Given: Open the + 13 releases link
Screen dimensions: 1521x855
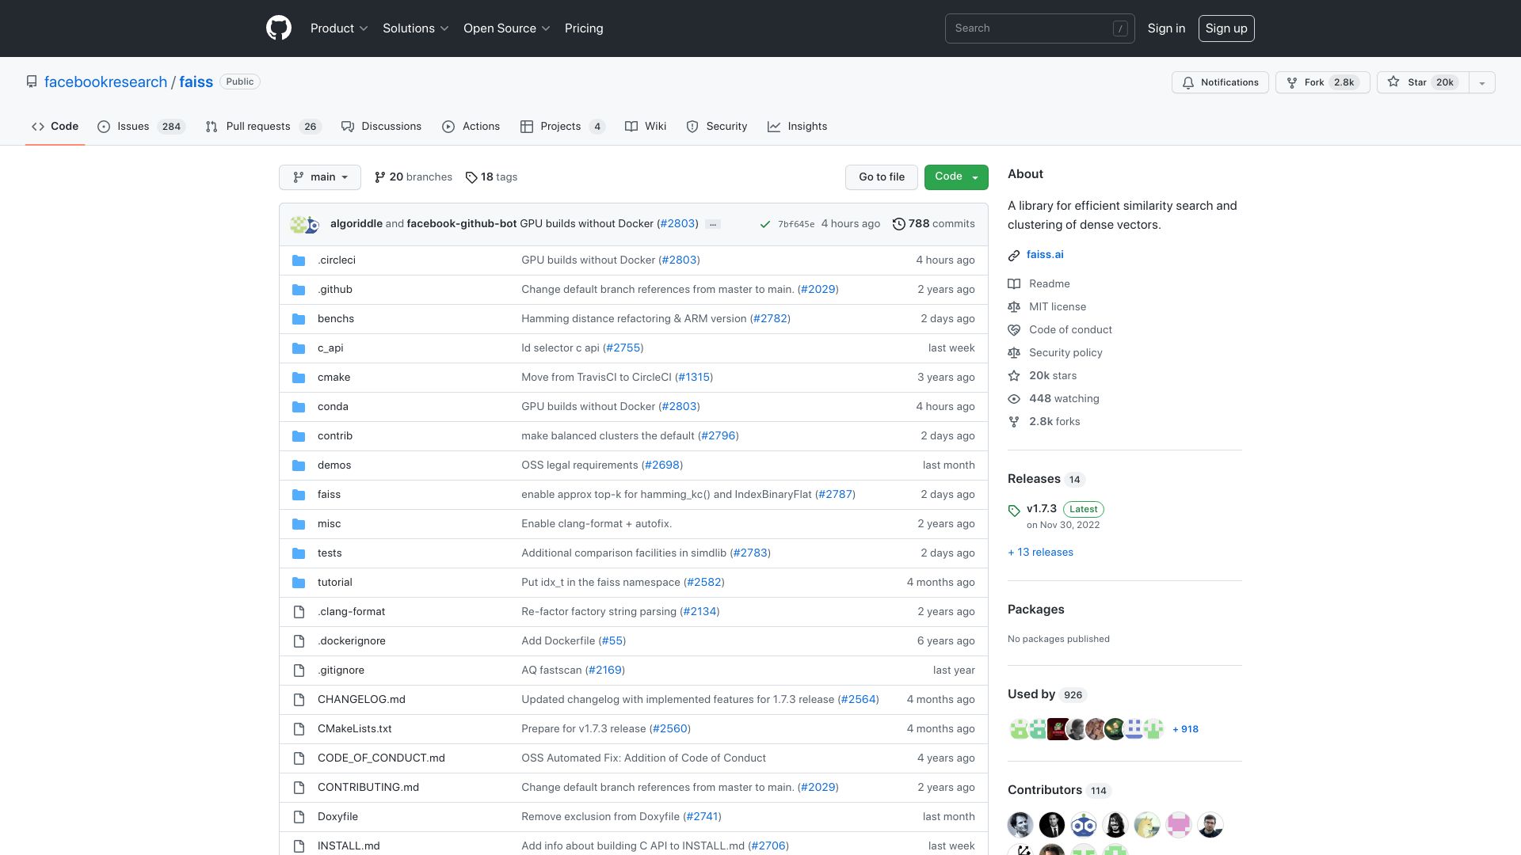Looking at the screenshot, I should coord(1040,553).
